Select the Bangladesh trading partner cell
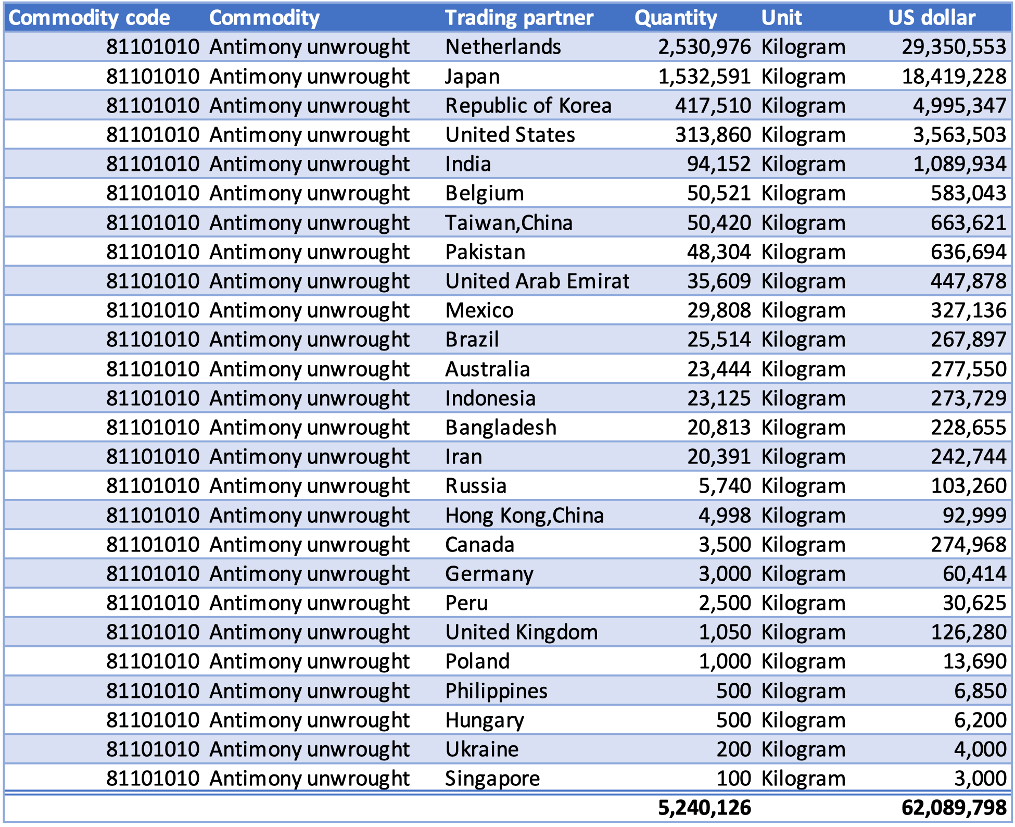This screenshot has height=827, width=1015. pos(501,428)
